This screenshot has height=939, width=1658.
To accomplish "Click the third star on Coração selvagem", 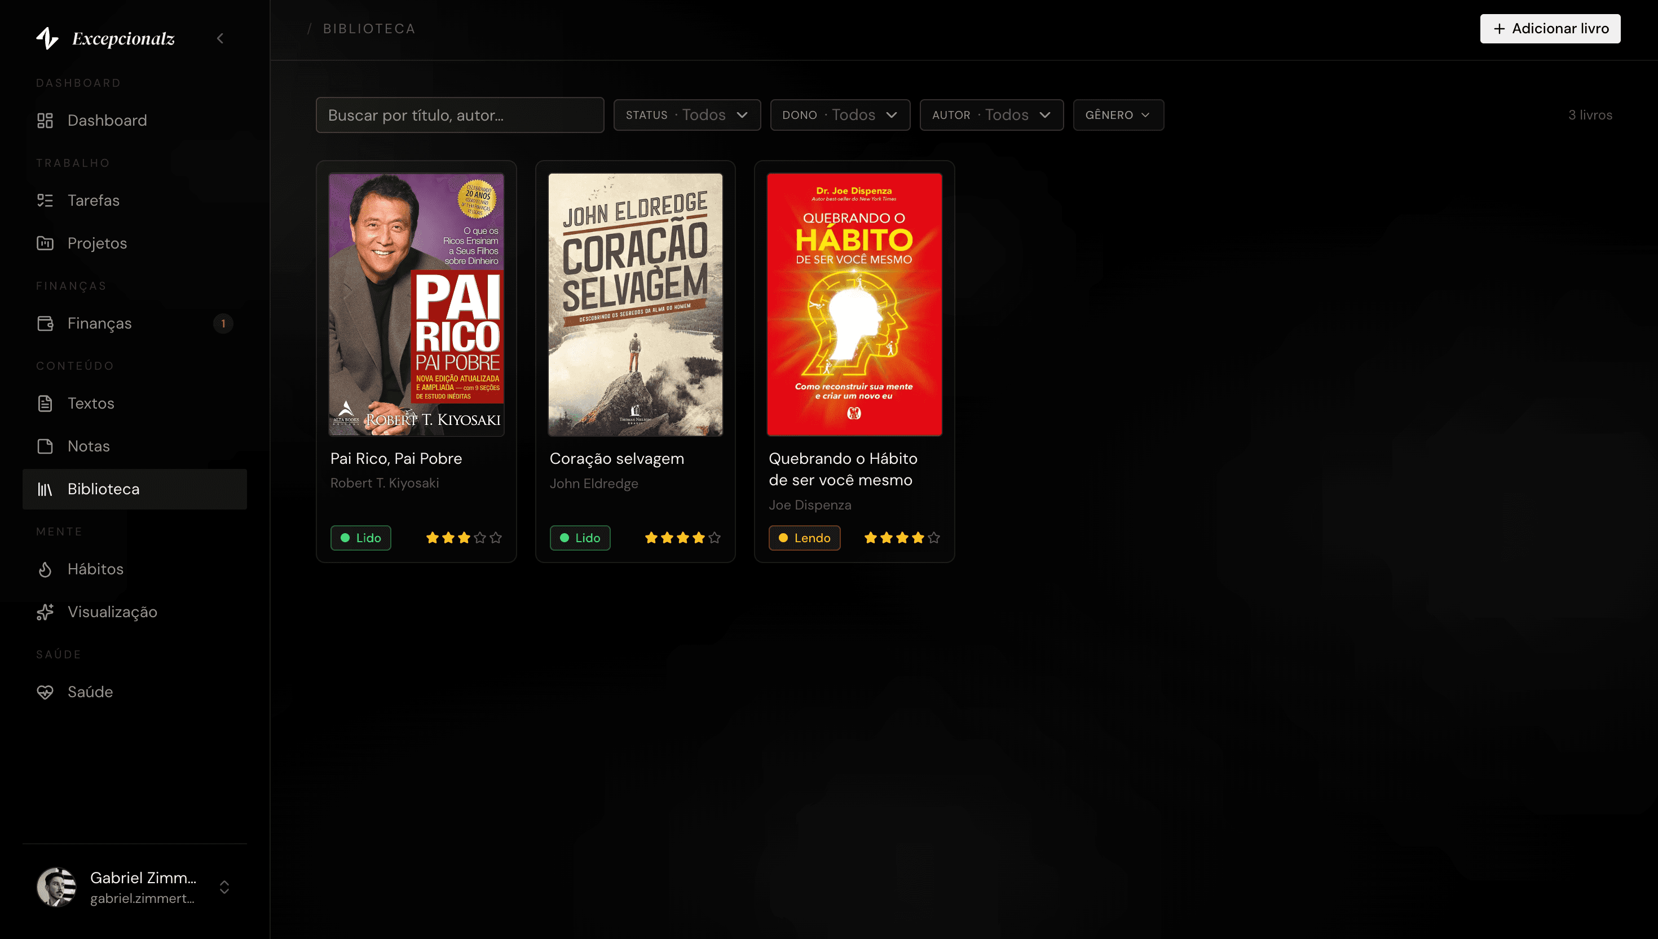I will 683,537.
